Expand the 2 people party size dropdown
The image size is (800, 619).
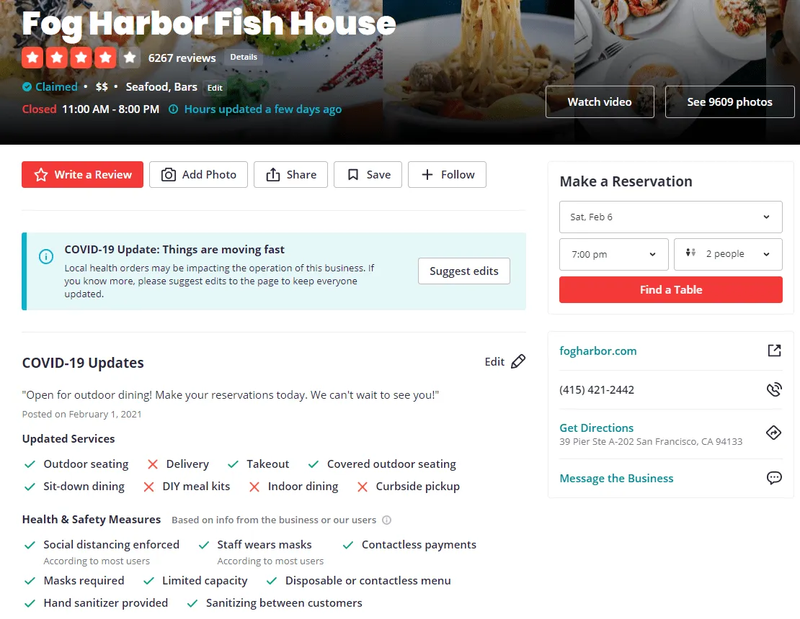coord(727,254)
